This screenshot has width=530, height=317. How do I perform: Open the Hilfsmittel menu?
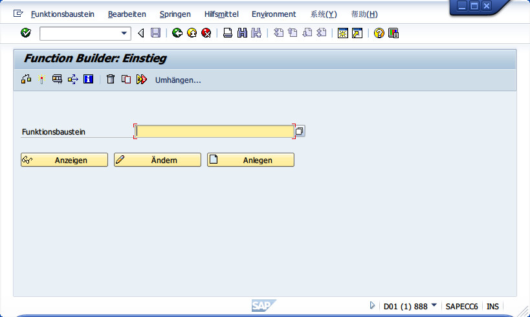click(221, 14)
